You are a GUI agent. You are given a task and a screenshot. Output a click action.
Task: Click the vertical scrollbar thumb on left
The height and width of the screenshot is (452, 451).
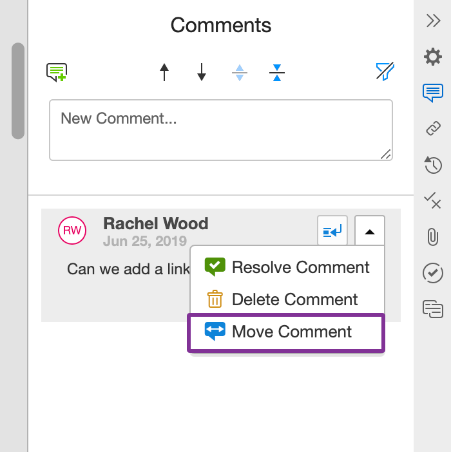[18, 91]
